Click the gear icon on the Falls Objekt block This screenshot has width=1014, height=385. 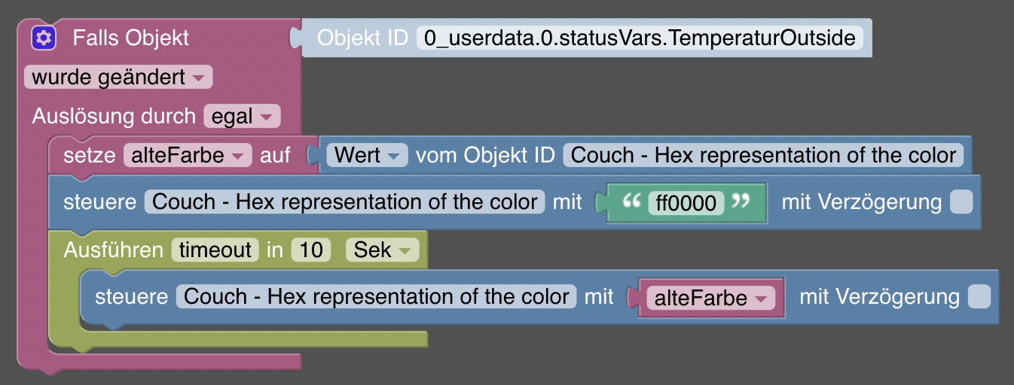[x=44, y=38]
